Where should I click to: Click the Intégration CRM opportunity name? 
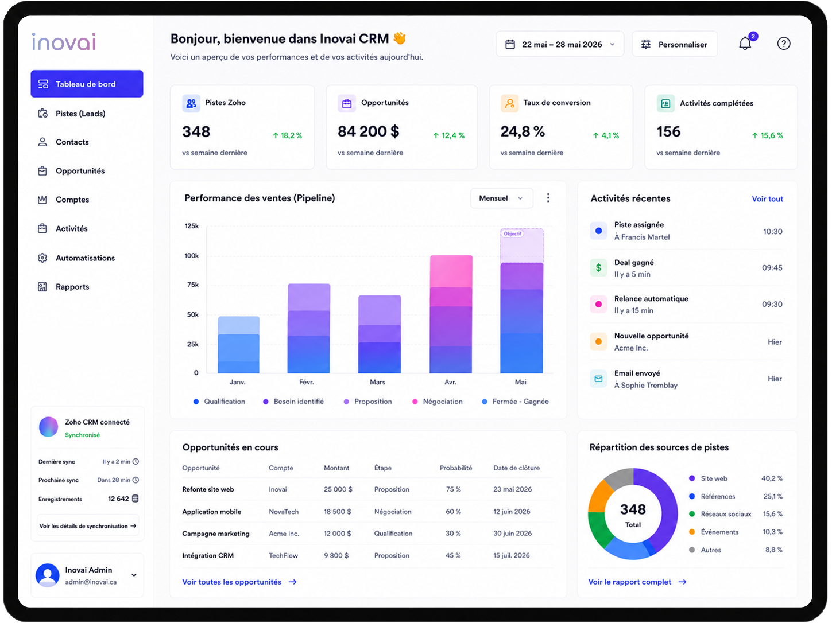(x=208, y=555)
